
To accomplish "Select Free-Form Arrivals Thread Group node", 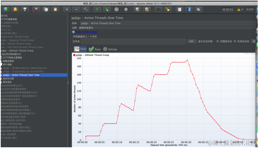I will click(x=22, y=47).
